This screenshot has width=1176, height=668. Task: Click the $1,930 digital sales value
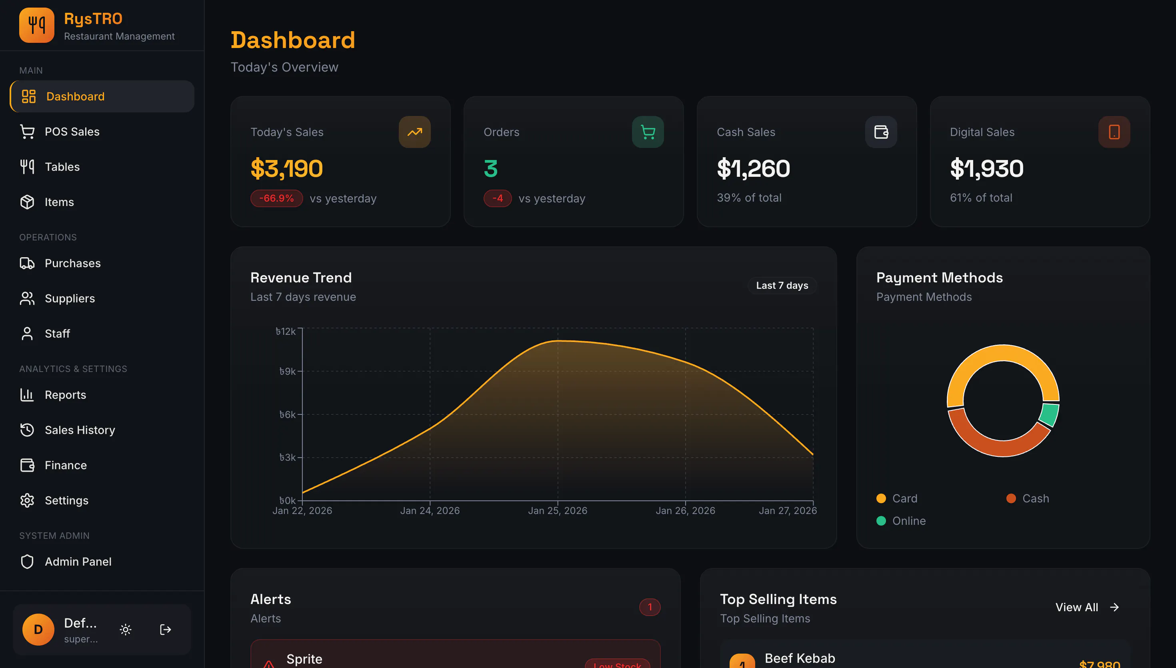[986, 168]
